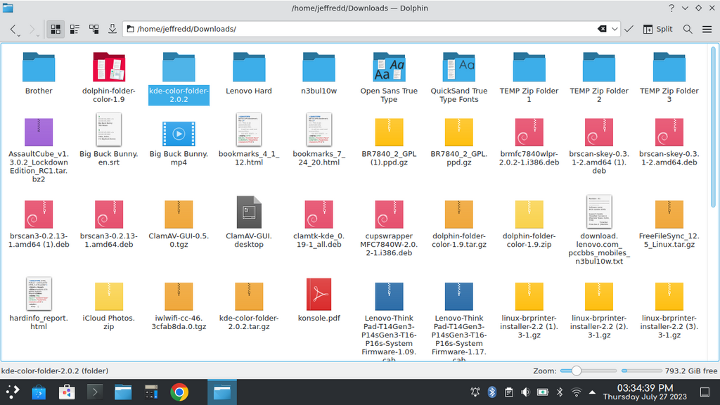The image size is (720, 405).
Task: Select the kde-color-folder-2.0.2 folder
Action: (x=179, y=77)
